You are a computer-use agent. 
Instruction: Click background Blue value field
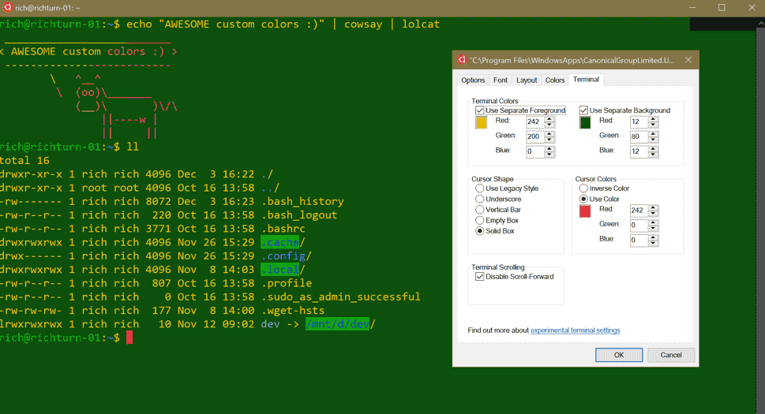tap(639, 152)
